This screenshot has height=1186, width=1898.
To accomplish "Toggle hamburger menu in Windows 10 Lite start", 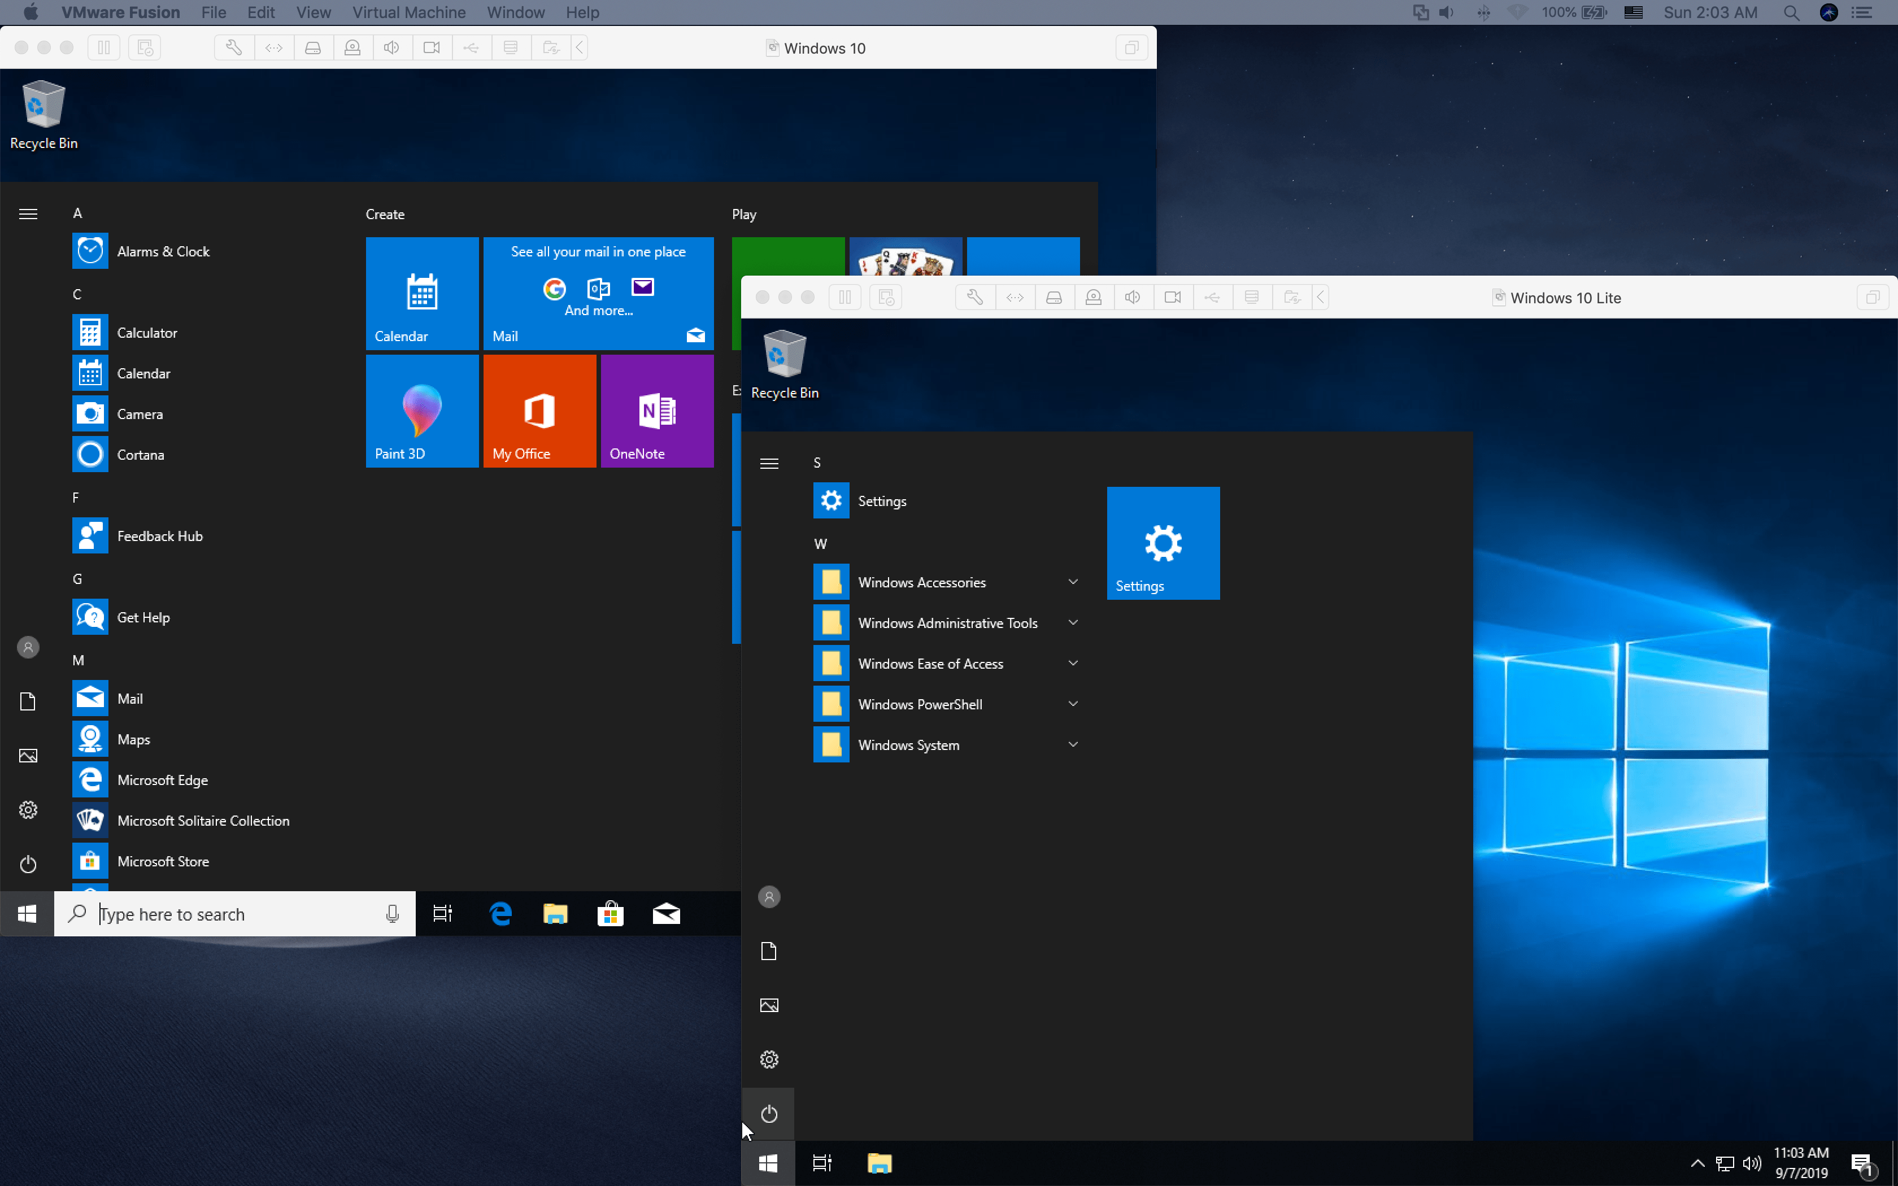I will point(769,464).
